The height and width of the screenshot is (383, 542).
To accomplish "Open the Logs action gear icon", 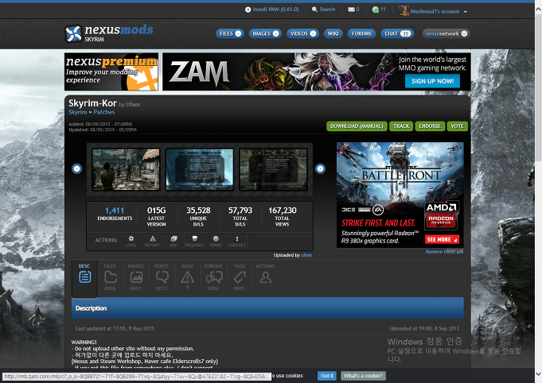I will click(x=131, y=238).
